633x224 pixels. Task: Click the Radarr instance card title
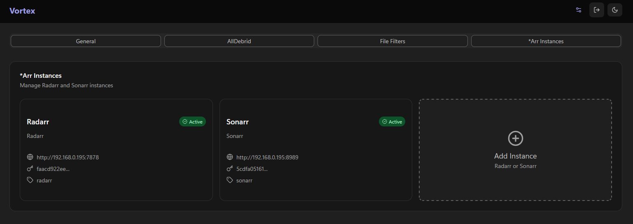pos(38,122)
